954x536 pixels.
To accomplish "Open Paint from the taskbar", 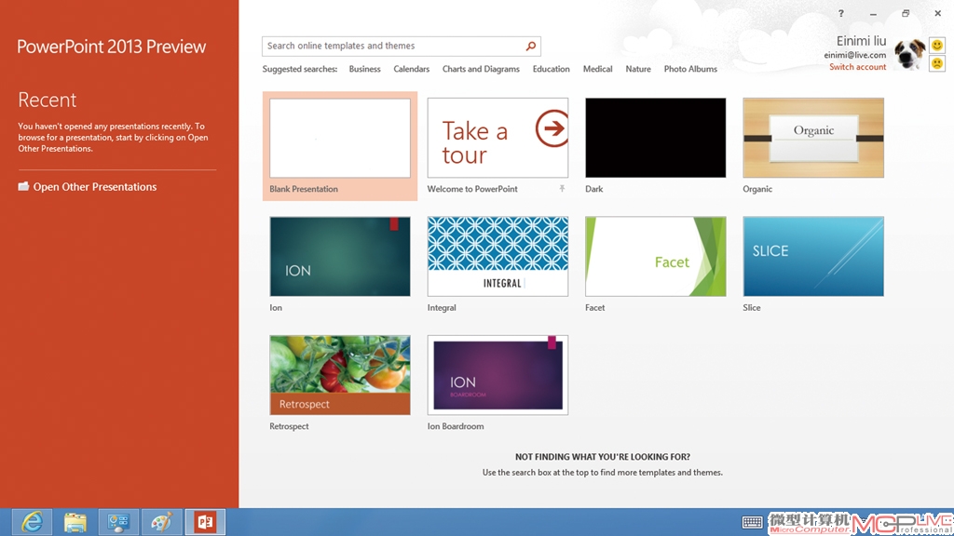I will [x=162, y=522].
